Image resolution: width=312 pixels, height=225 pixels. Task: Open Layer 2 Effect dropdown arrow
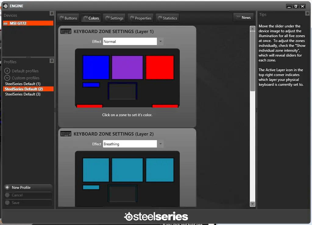(160, 144)
